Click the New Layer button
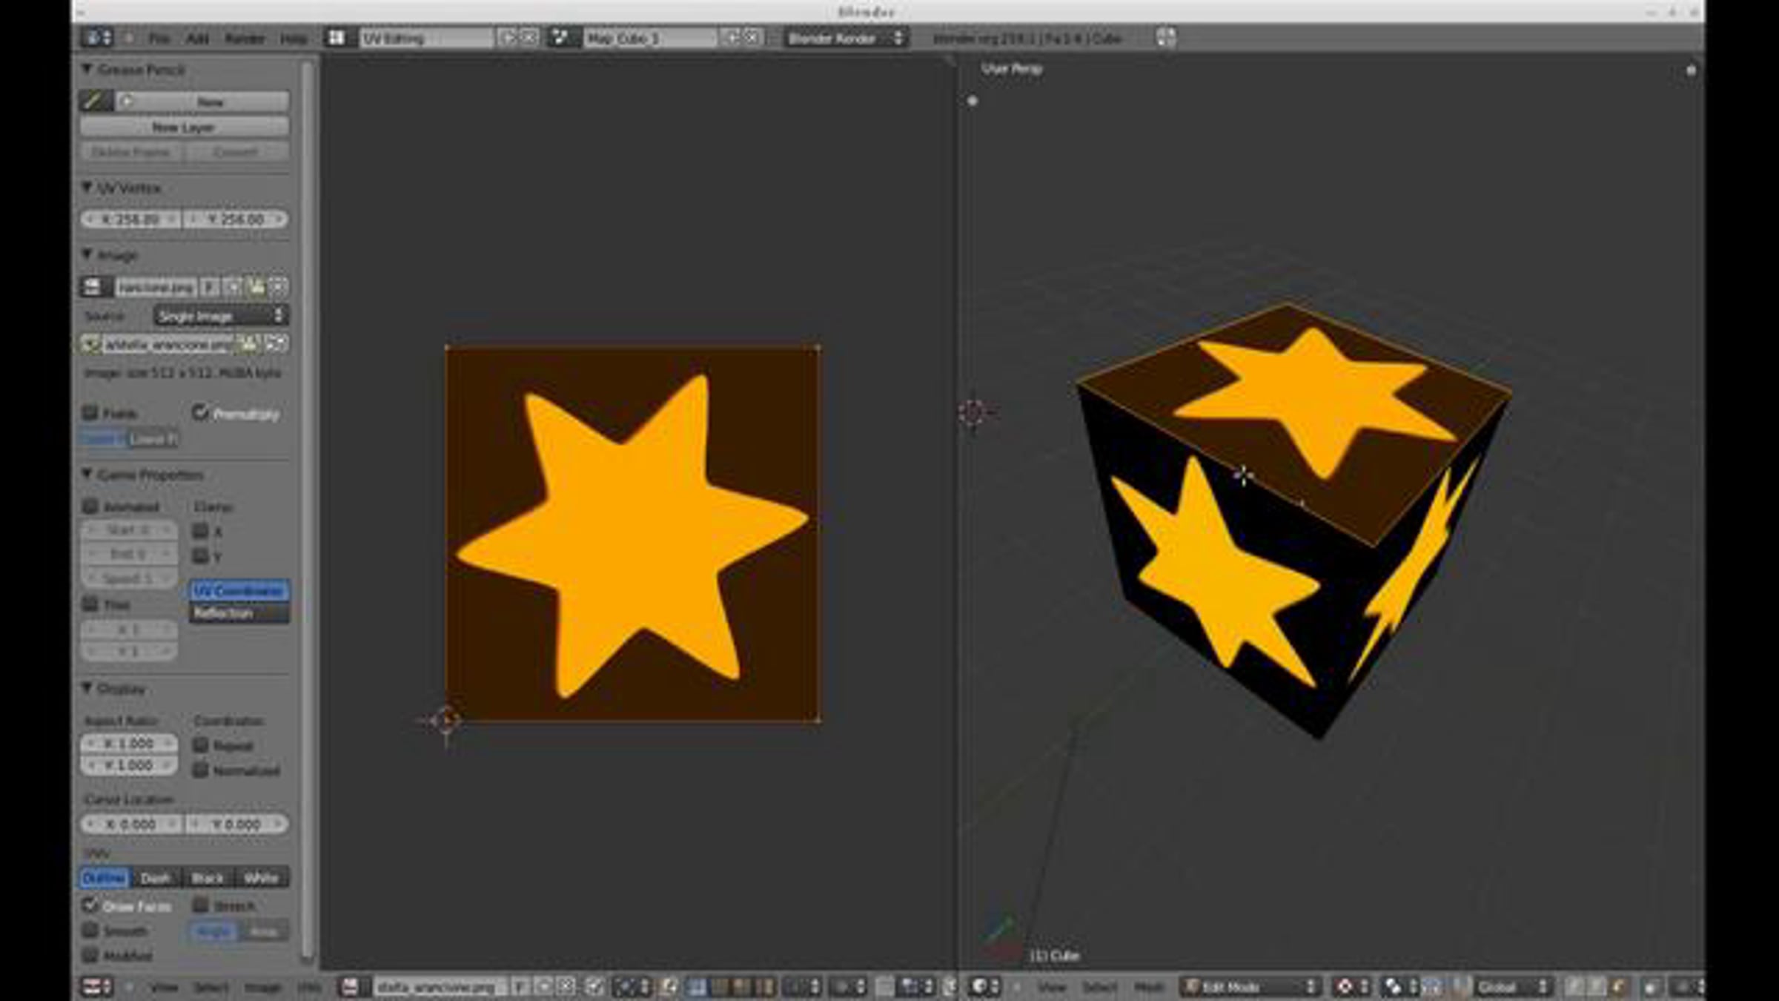 [x=184, y=127]
